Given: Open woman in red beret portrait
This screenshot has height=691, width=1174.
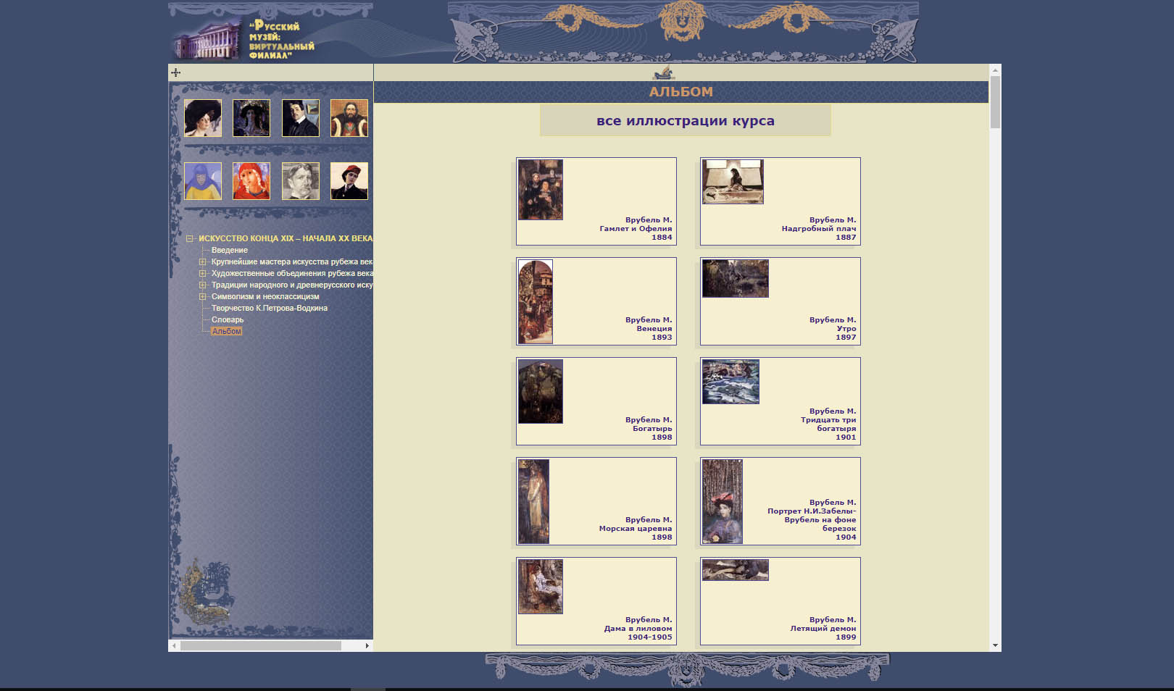Looking at the screenshot, I should click(349, 181).
